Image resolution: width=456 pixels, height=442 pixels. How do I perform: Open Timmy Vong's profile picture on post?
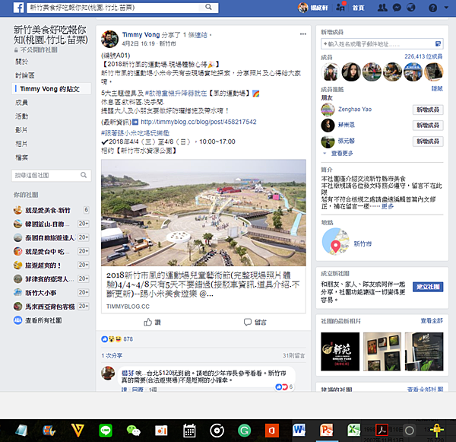coord(109,39)
